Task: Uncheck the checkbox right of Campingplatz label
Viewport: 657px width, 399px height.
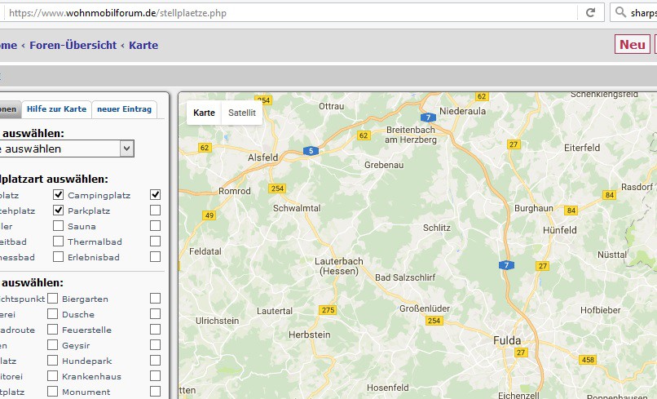Action: point(156,195)
